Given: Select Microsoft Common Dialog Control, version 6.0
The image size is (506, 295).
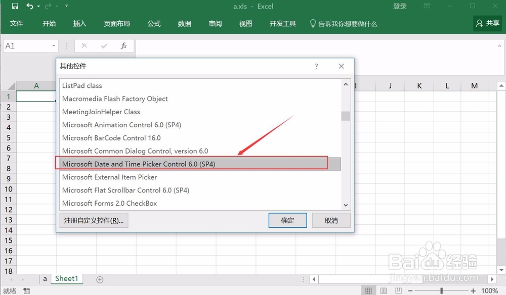Looking at the screenshot, I should pyautogui.click(x=200, y=151).
